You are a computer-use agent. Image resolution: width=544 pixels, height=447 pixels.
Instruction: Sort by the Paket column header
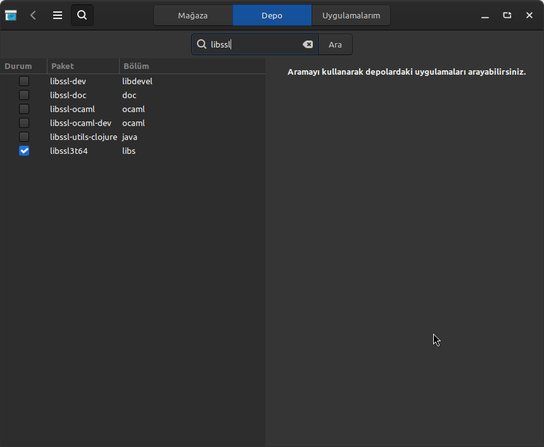point(63,66)
